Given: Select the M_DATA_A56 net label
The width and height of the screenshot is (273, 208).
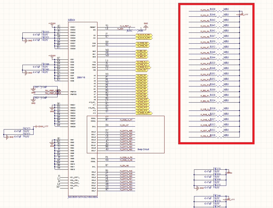Looking at the screenshot, I should [126, 131].
